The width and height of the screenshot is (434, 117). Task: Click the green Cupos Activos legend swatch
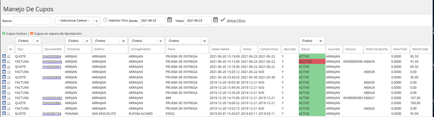[x=4, y=33]
